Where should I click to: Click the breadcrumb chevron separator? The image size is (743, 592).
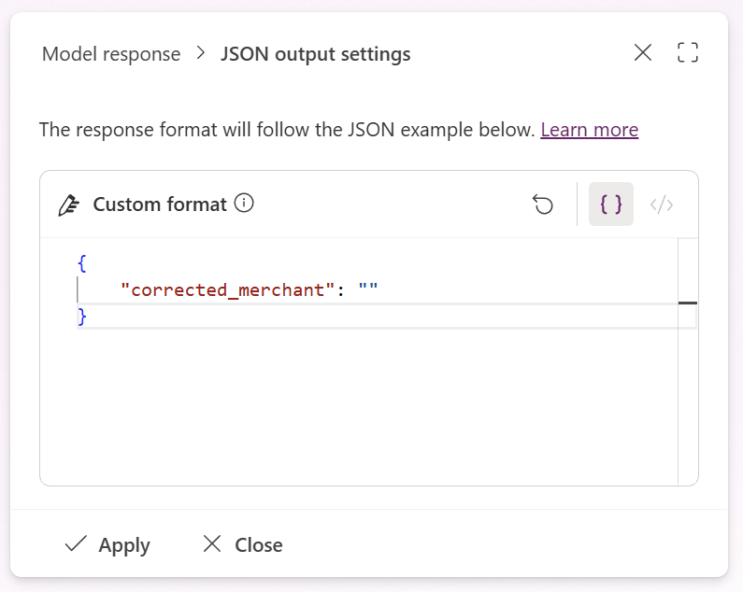(x=201, y=54)
